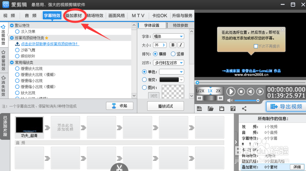Open help with the question mark icon

point(233,108)
